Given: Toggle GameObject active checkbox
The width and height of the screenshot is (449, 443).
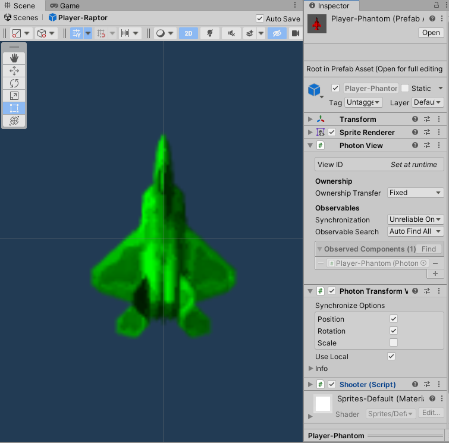Looking at the screenshot, I should 335,88.
